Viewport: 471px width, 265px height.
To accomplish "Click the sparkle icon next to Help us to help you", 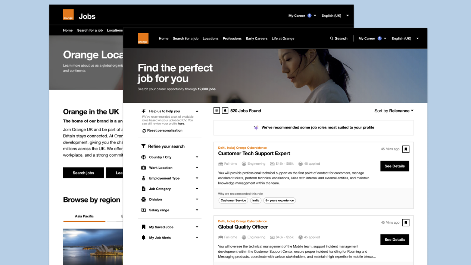I will pos(144,111).
